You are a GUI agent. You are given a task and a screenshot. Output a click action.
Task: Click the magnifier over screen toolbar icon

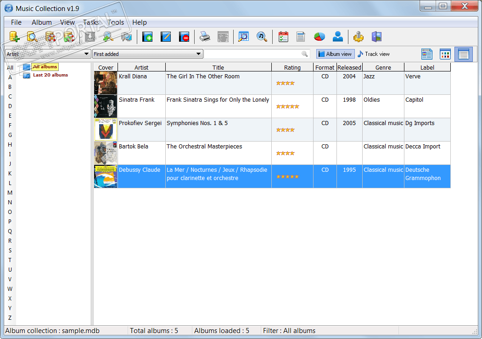click(x=126, y=37)
